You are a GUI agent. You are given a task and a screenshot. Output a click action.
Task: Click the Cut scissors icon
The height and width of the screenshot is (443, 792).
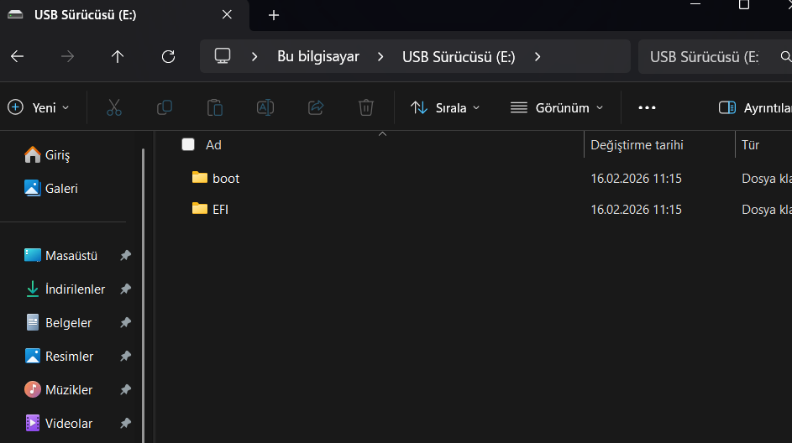pyautogui.click(x=114, y=107)
